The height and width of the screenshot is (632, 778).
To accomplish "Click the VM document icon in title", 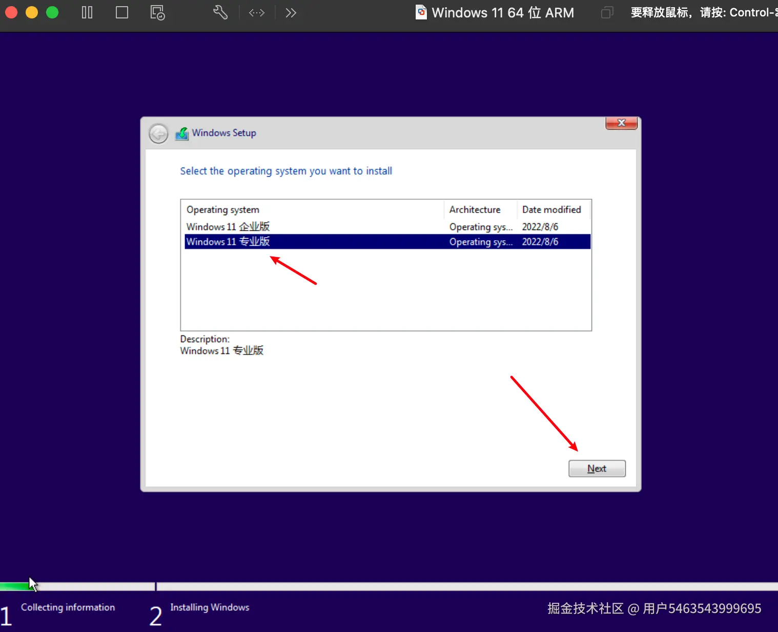I will click(x=421, y=12).
